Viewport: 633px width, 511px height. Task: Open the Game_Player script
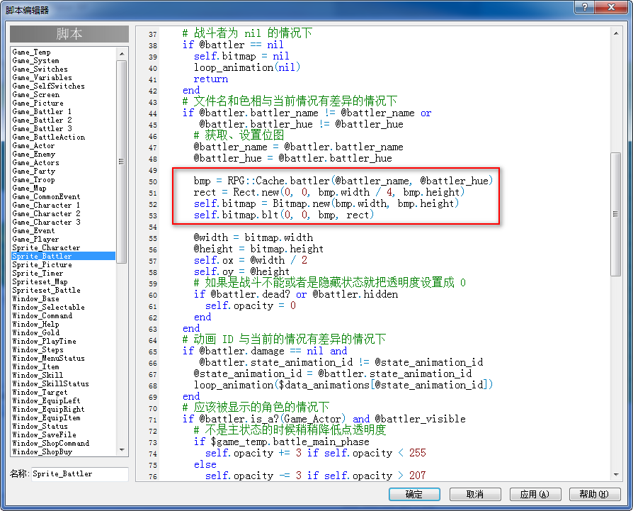pyautogui.click(x=35, y=239)
